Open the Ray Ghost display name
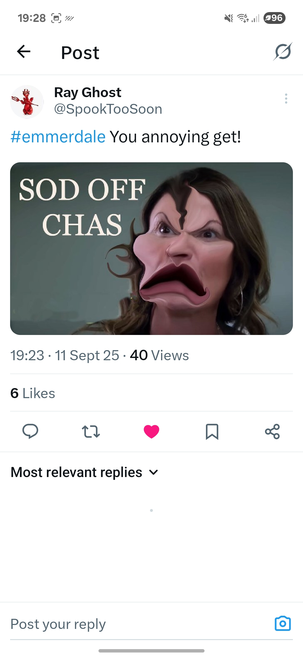303x657 pixels. tap(88, 92)
